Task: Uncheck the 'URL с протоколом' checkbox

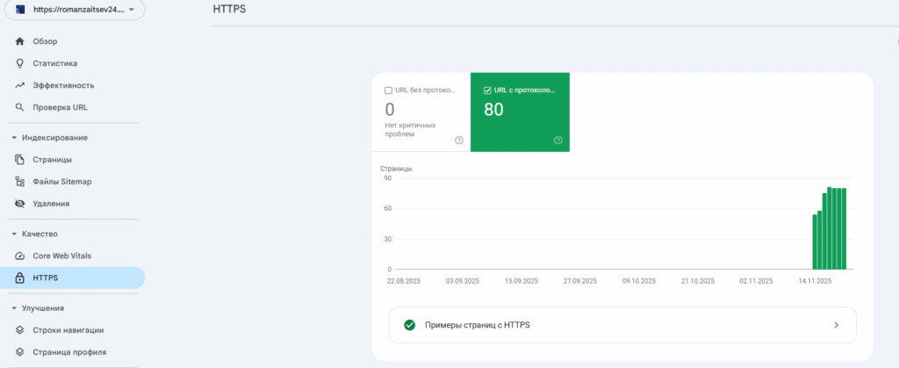Action: tap(487, 90)
